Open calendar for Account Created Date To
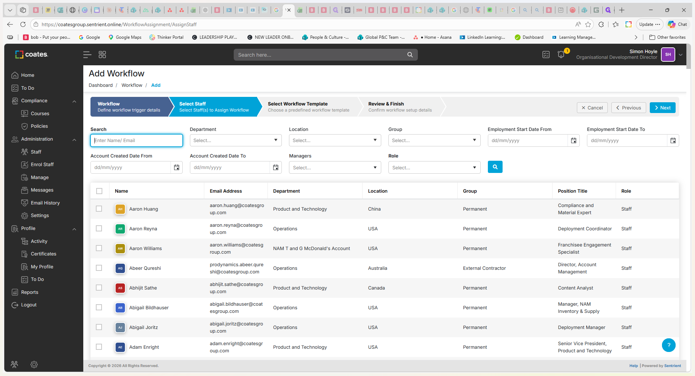This screenshot has width=695, height=376. tap(276, 168)
